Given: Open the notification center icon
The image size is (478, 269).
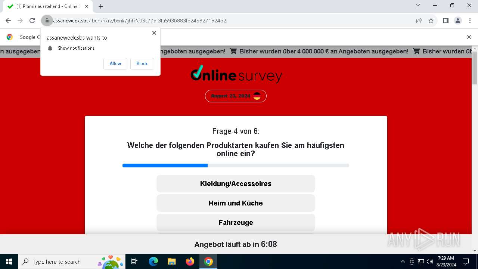Looking at the screenshot, I should pyautogui.click(x=466, y=262).
